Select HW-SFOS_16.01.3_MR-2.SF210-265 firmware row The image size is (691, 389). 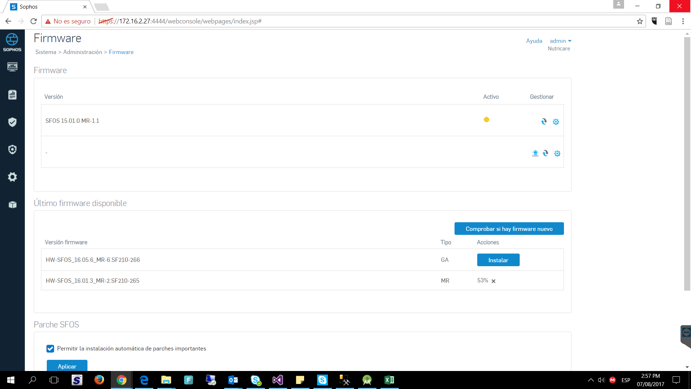[x=302, y=281]
